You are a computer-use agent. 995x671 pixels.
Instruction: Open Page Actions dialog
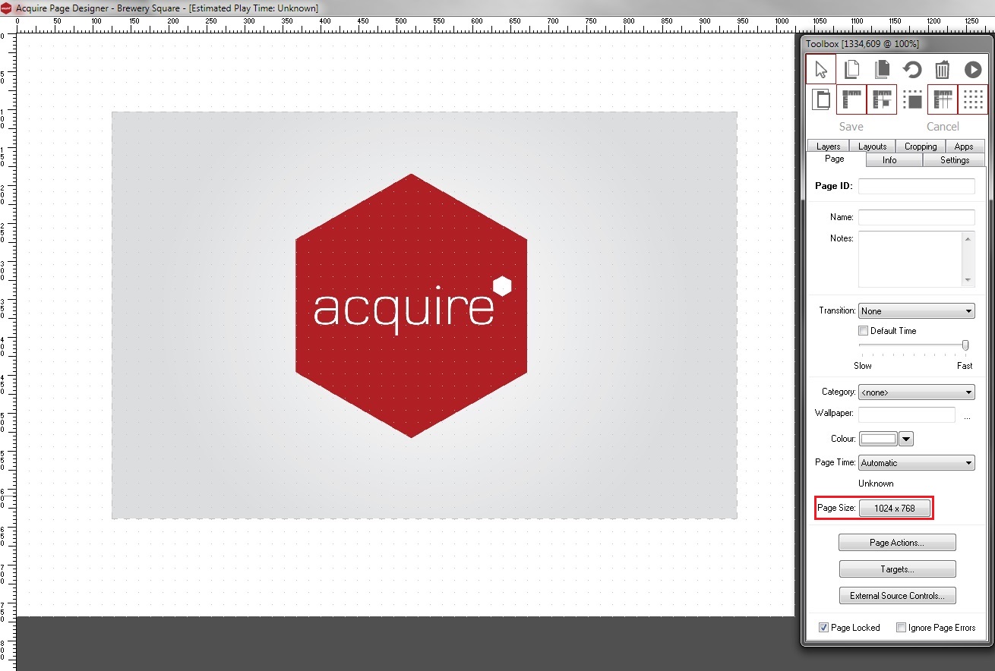click(897, 543)
